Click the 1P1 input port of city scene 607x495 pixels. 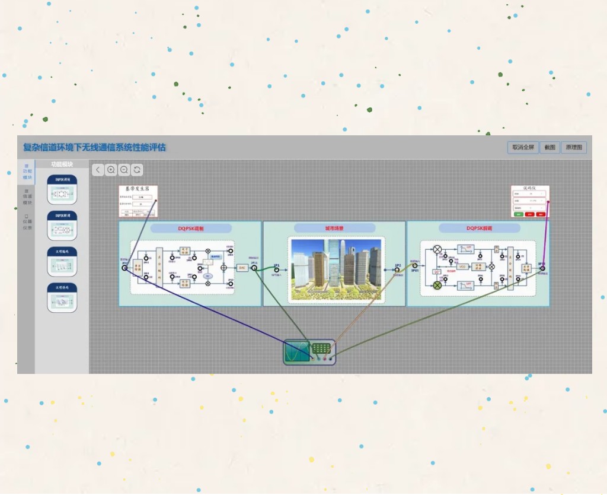tap(276, 269)
